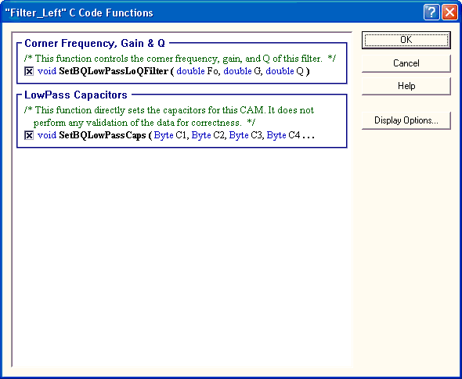Click the "double Fo" parameter text

click(x=197, y=71)
